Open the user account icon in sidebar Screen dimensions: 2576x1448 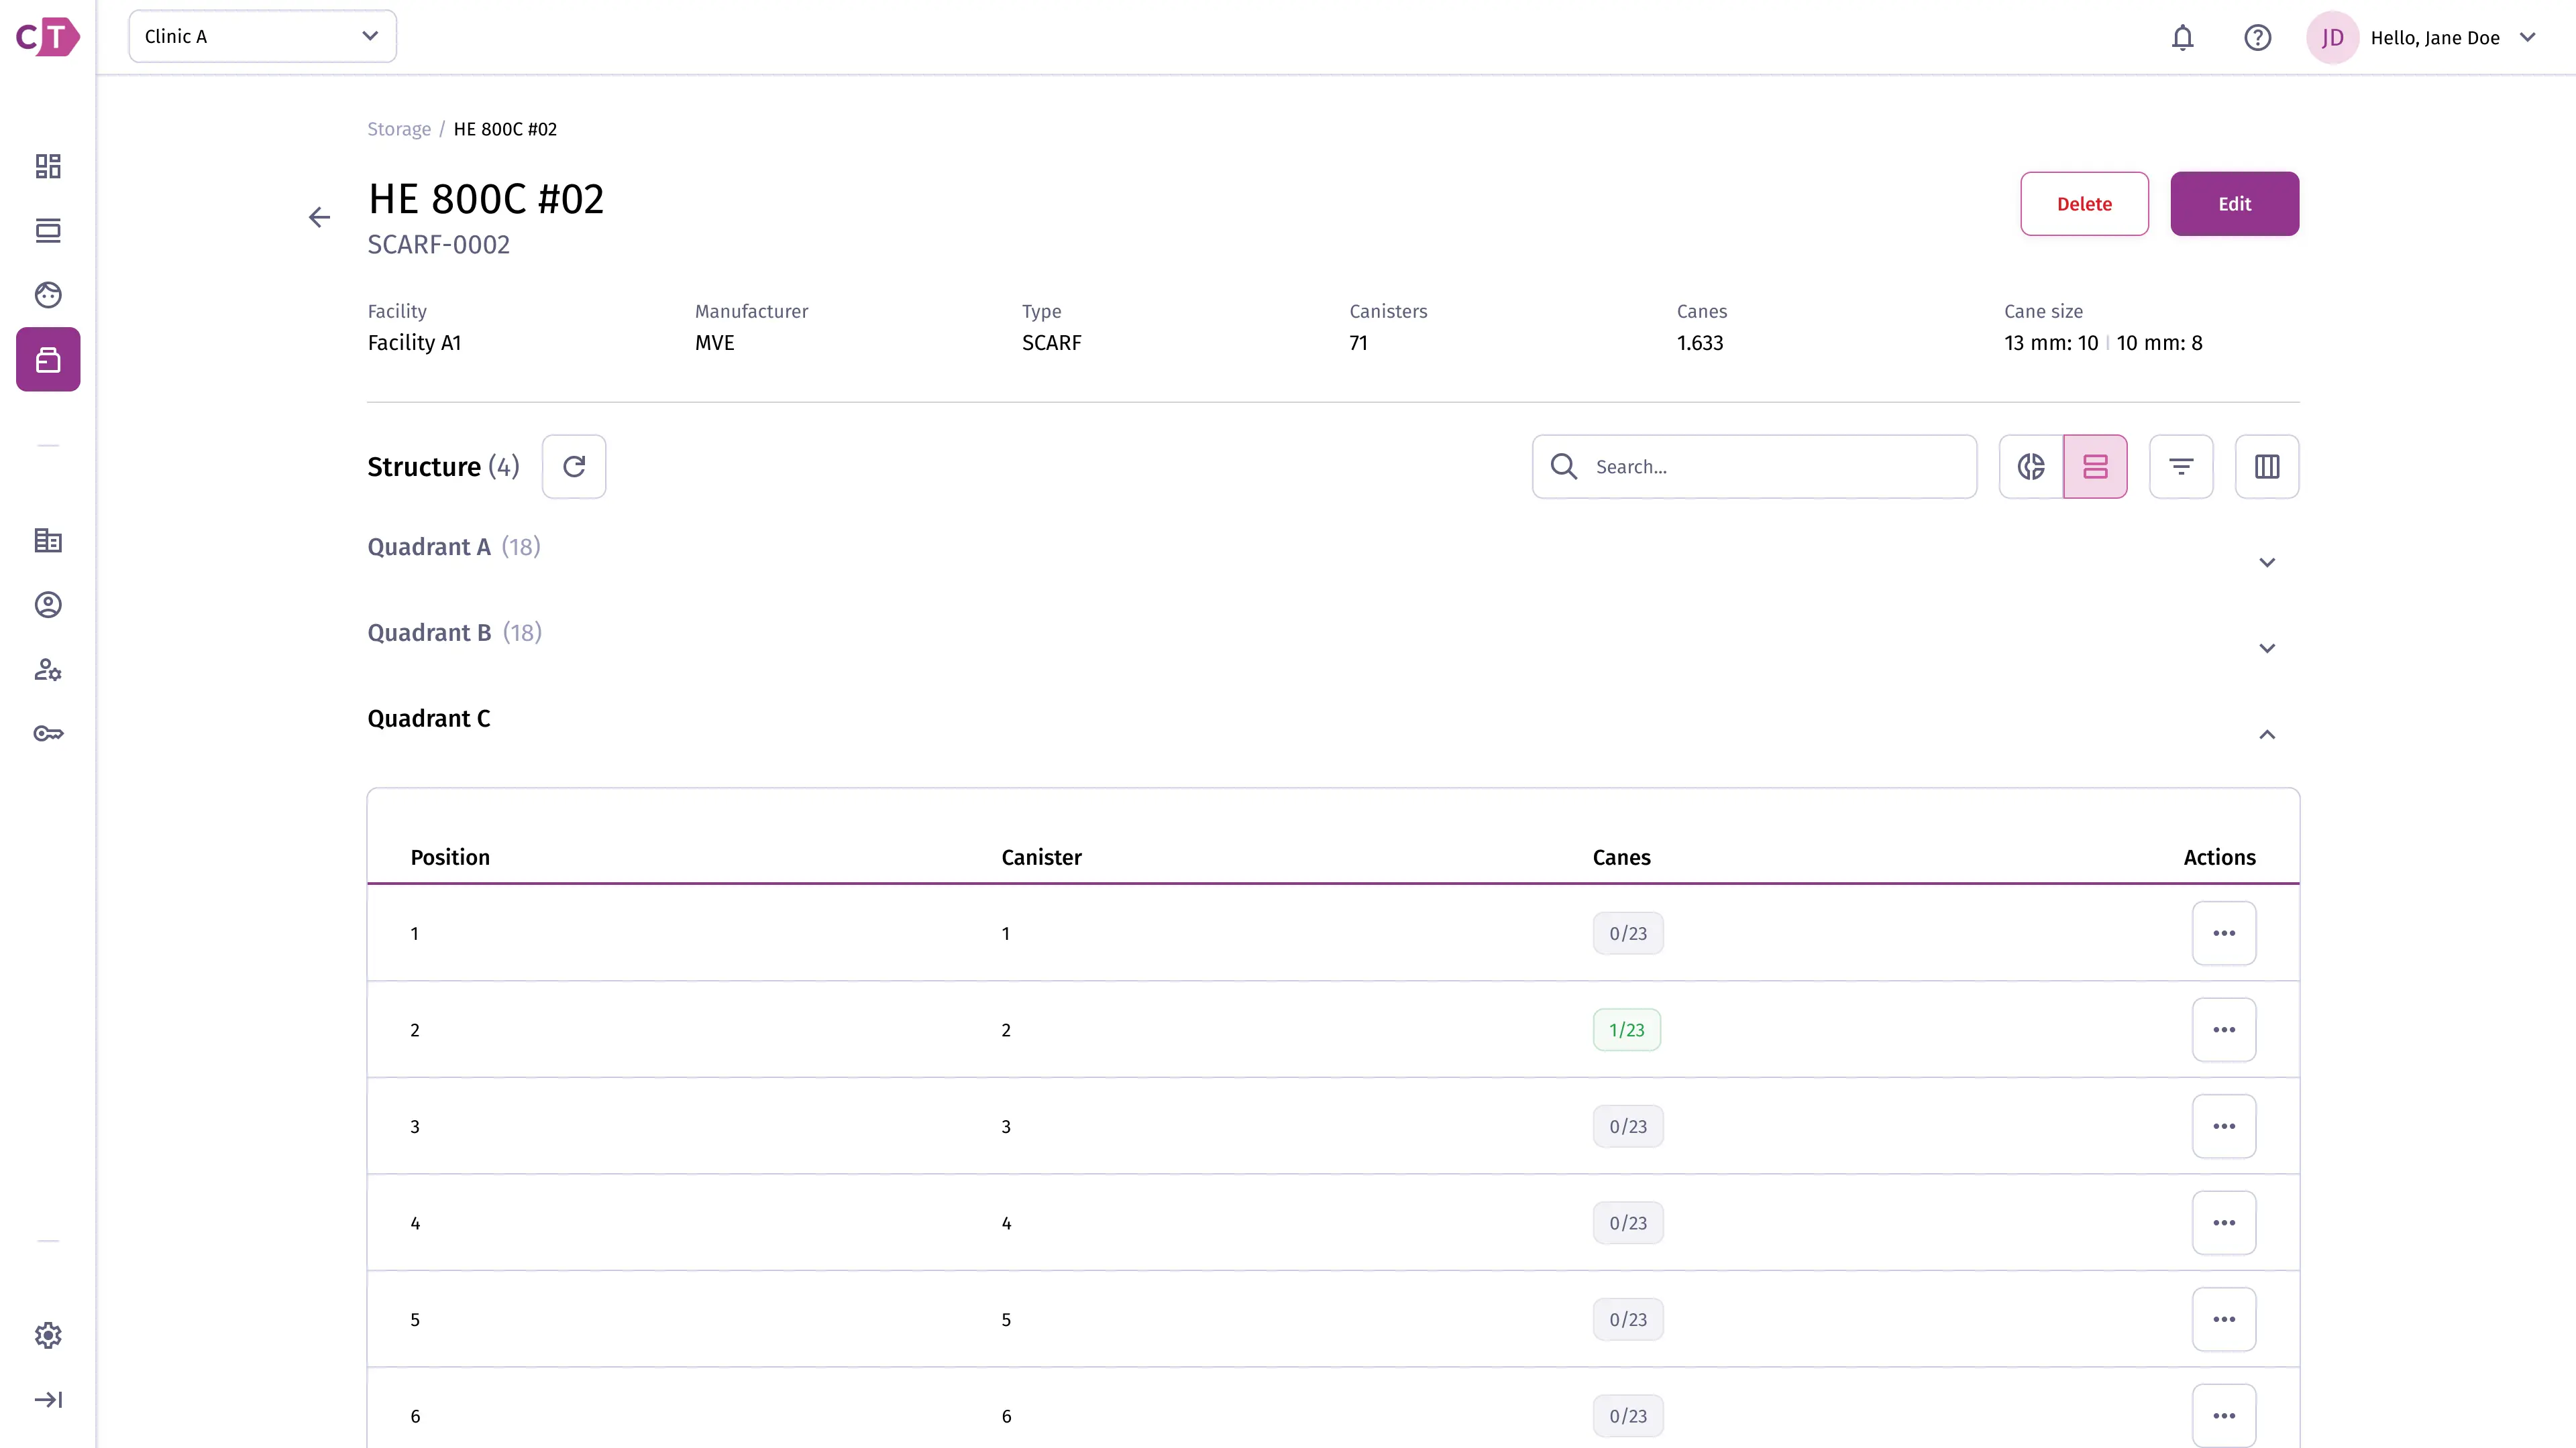48,605
